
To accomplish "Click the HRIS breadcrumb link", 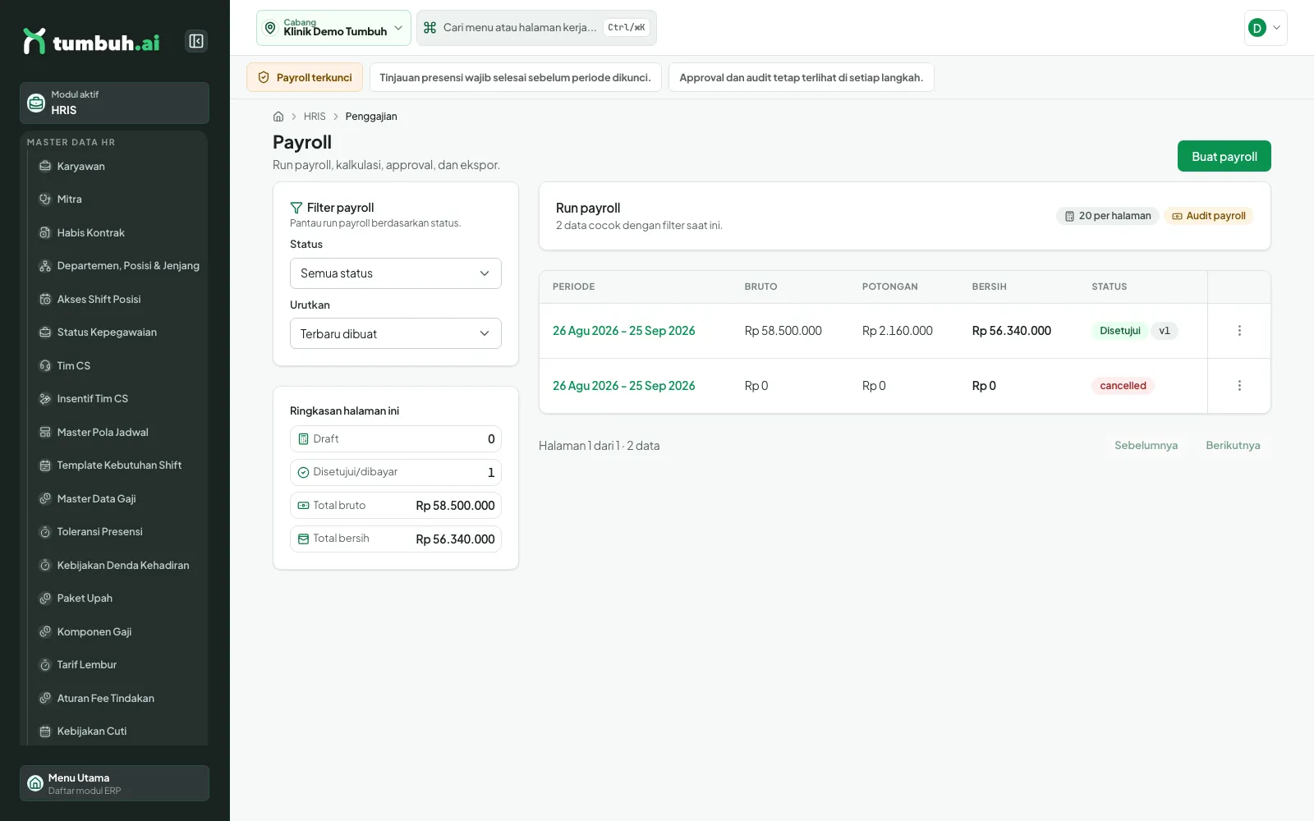I will 315,117.
